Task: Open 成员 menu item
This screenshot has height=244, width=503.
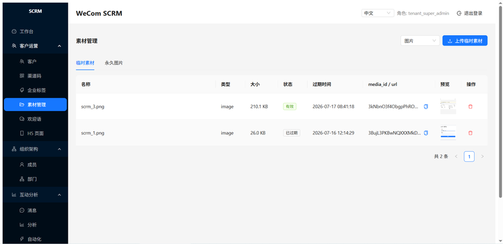Action: click(x=35, y=164)
